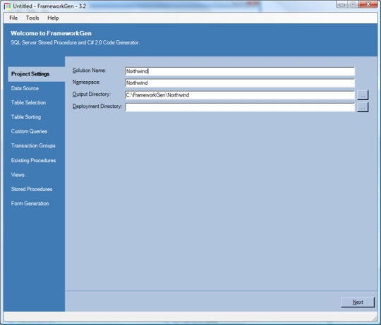Go to Transaction Groups step
Viewport: 381px width, 325px height.
click(33, 146)
